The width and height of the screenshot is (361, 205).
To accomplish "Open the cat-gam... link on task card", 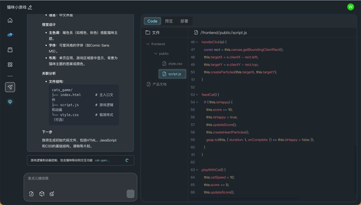I will pyautogui.click(x=103, y=160).
